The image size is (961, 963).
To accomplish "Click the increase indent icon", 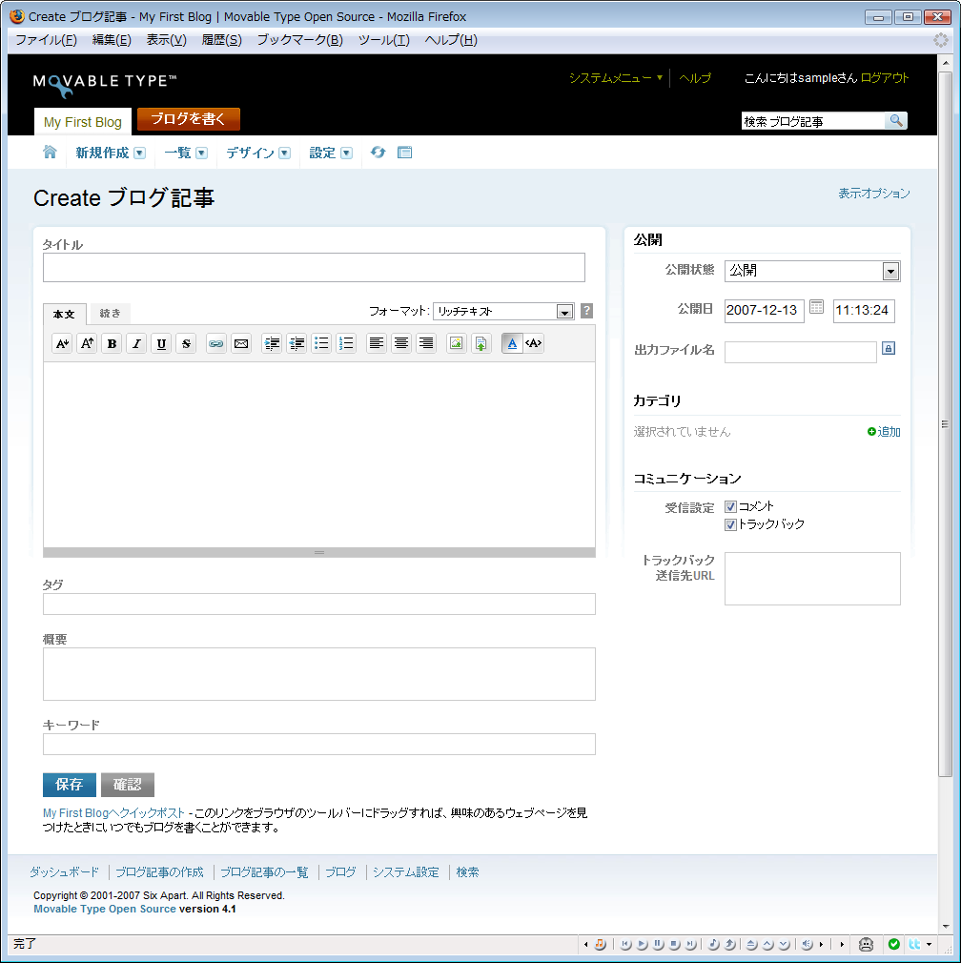I will 272,343.
